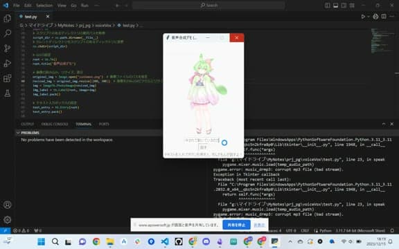Open the notifications bell in status bar
Screen dimensions: 399x249
point(392,230)
